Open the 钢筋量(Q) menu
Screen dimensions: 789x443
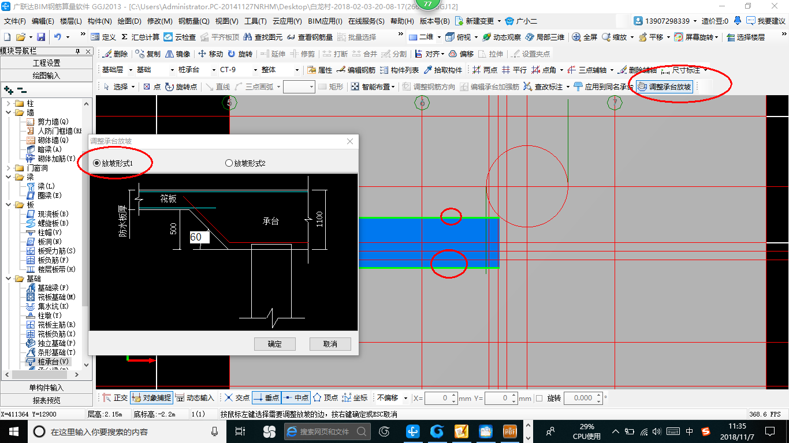pos(193,21)
